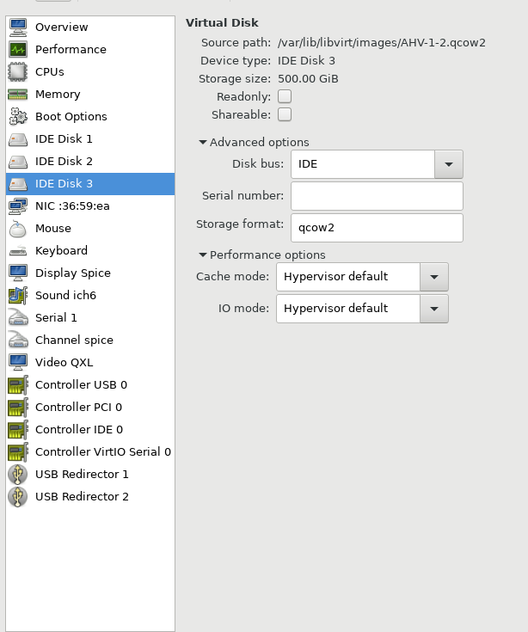Click the IDE Disk 1 drive icon

[18, 139]
